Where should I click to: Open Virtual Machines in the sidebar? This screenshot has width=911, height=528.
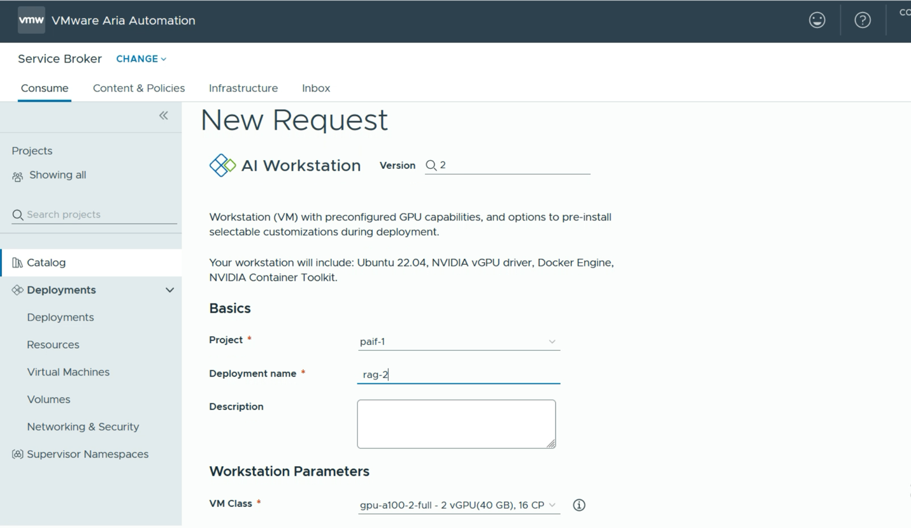click(68, 372)
